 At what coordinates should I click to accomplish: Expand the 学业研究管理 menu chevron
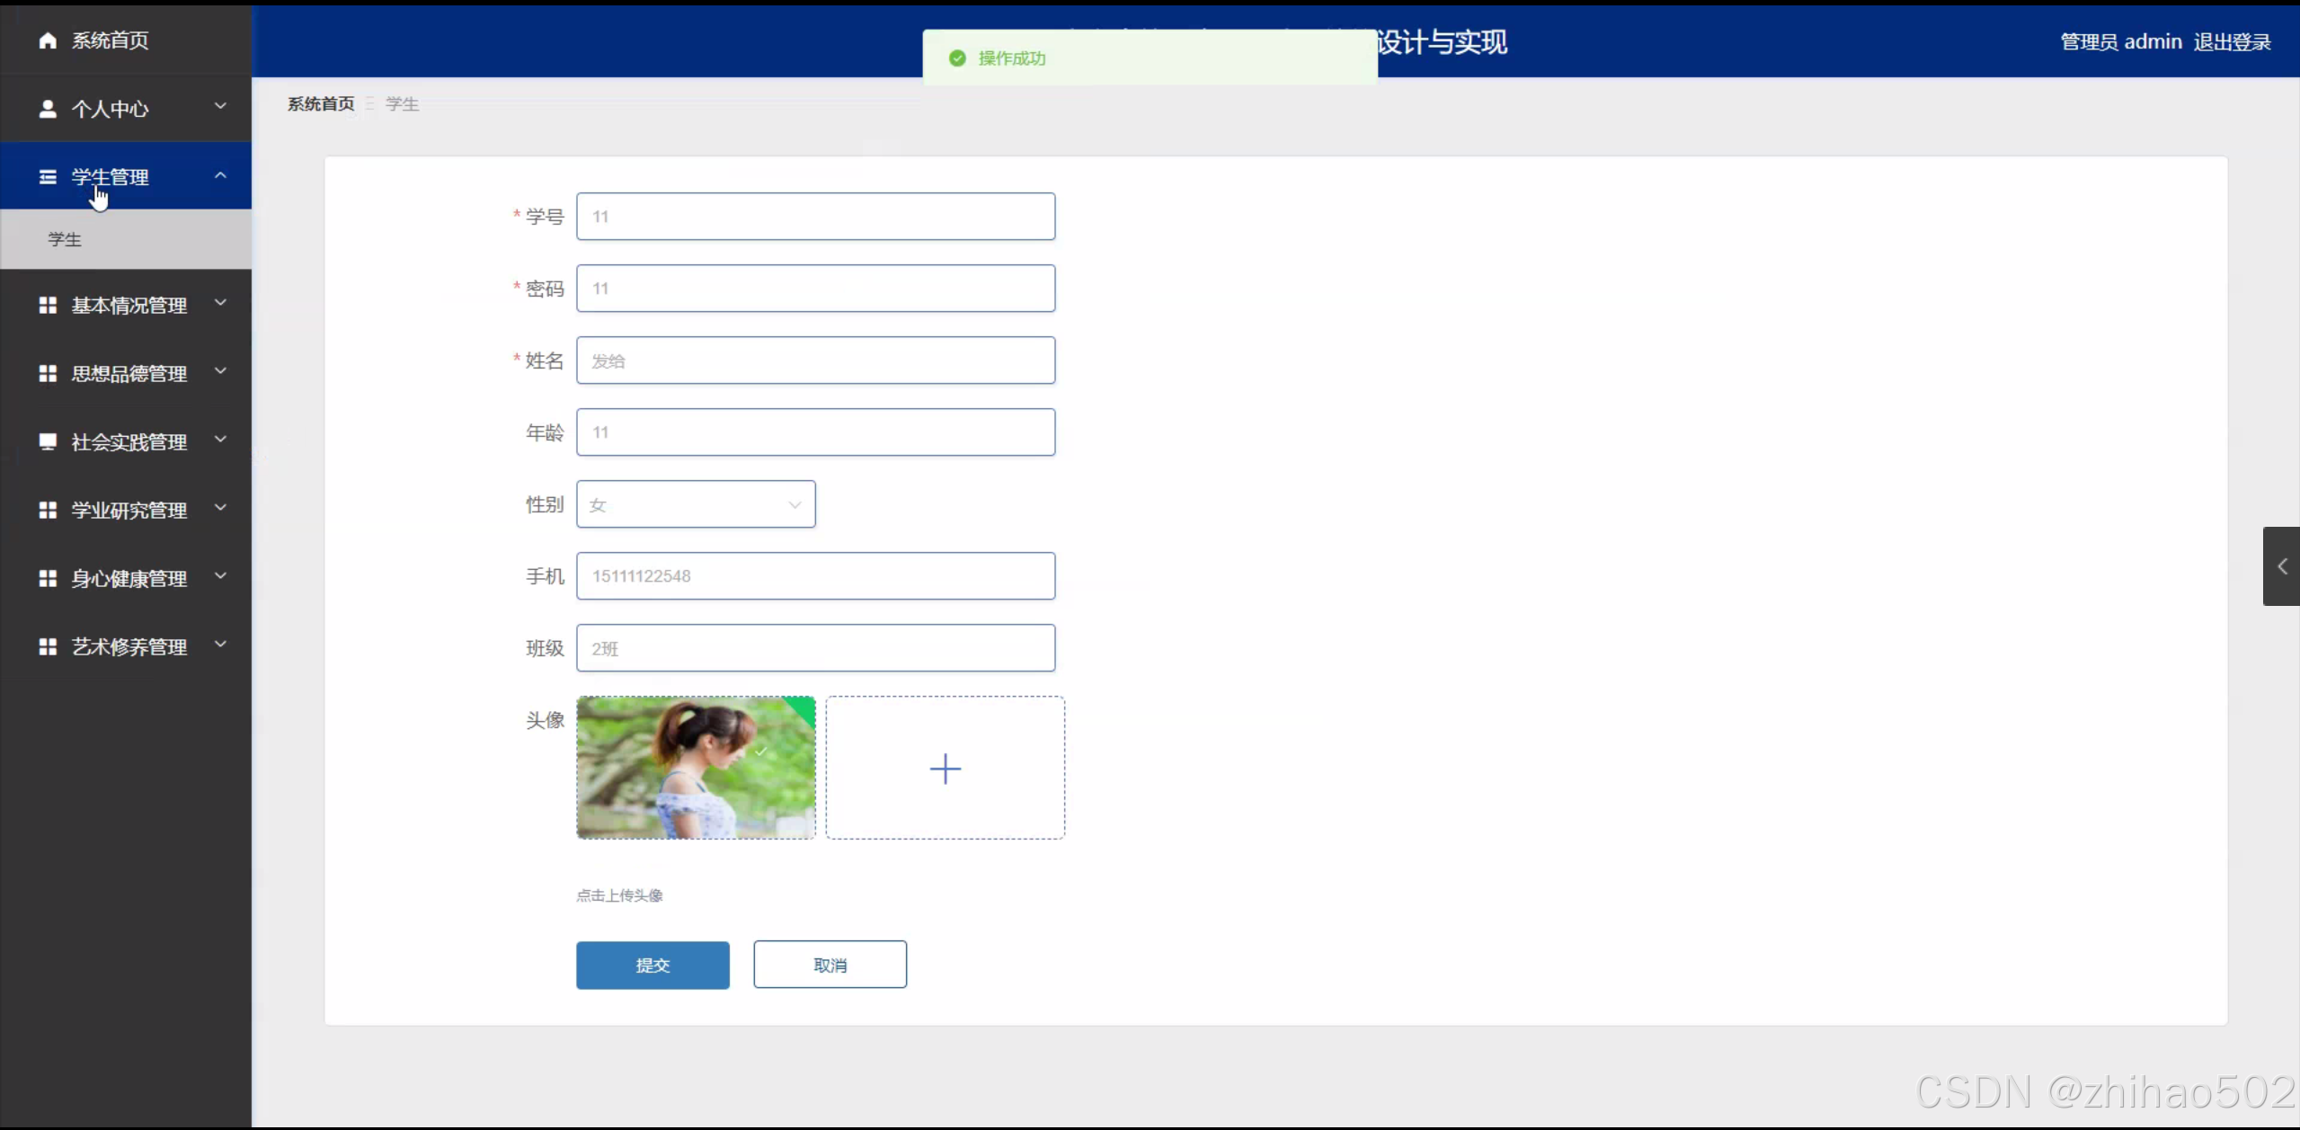pos(220,508)
